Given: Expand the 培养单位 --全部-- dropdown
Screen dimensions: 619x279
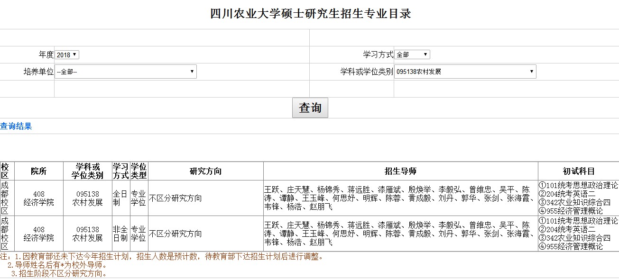Looking at the screenshot, I should [125, 72].
